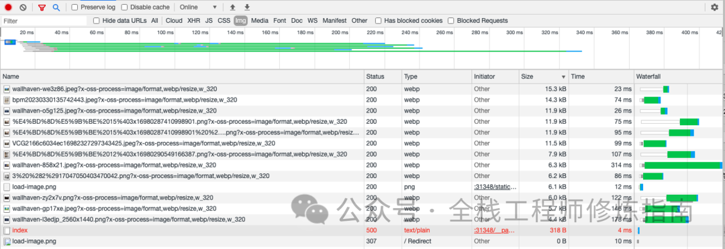The image size is (725, 249).
Task: Open red initiator link :31348/__pa…
Action: 494,230
